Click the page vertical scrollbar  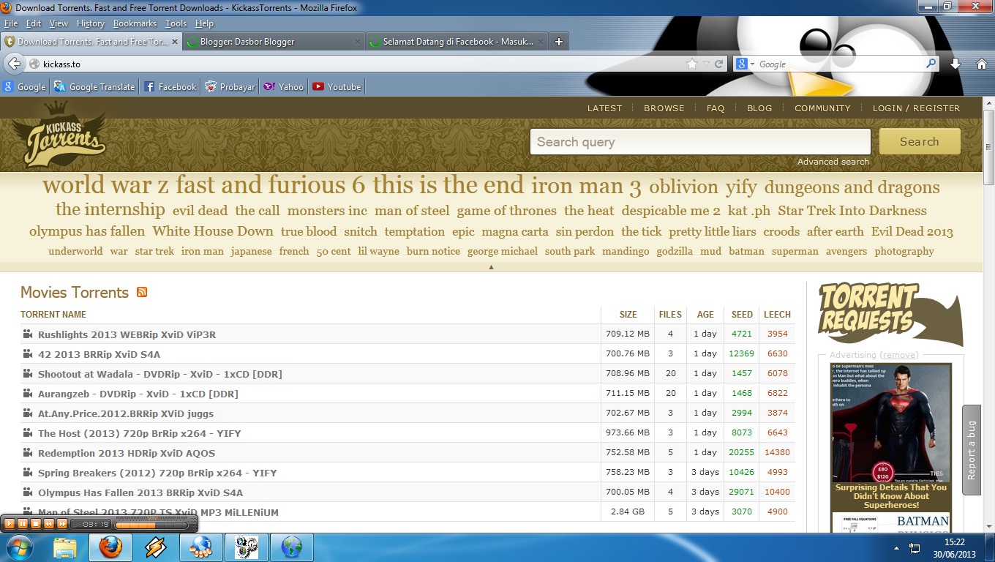click(x=988, y=315)
